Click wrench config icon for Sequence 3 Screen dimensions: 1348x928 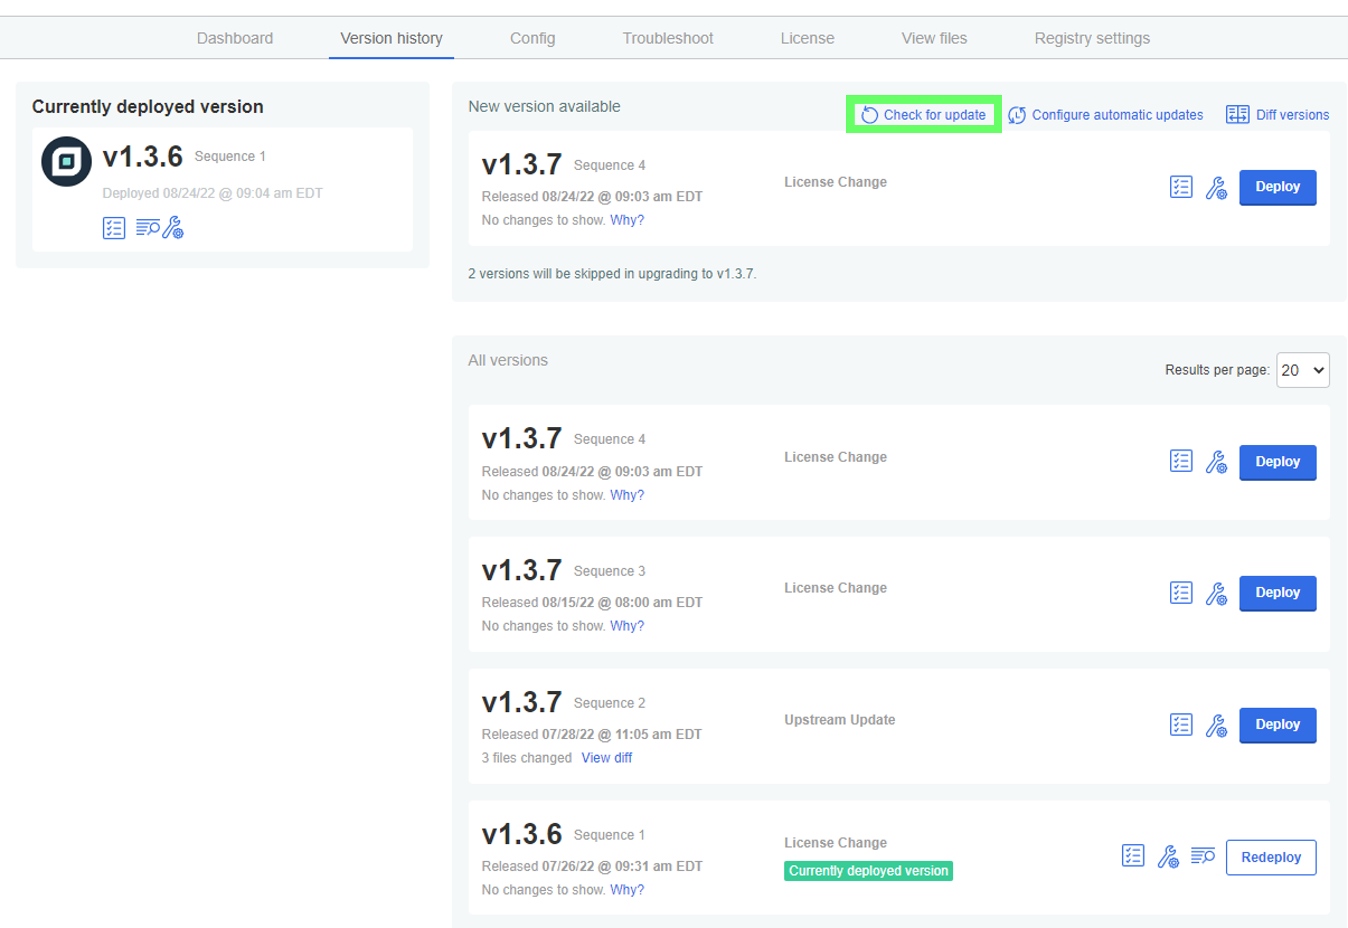pyautogui.click(x=1216, y=593)
